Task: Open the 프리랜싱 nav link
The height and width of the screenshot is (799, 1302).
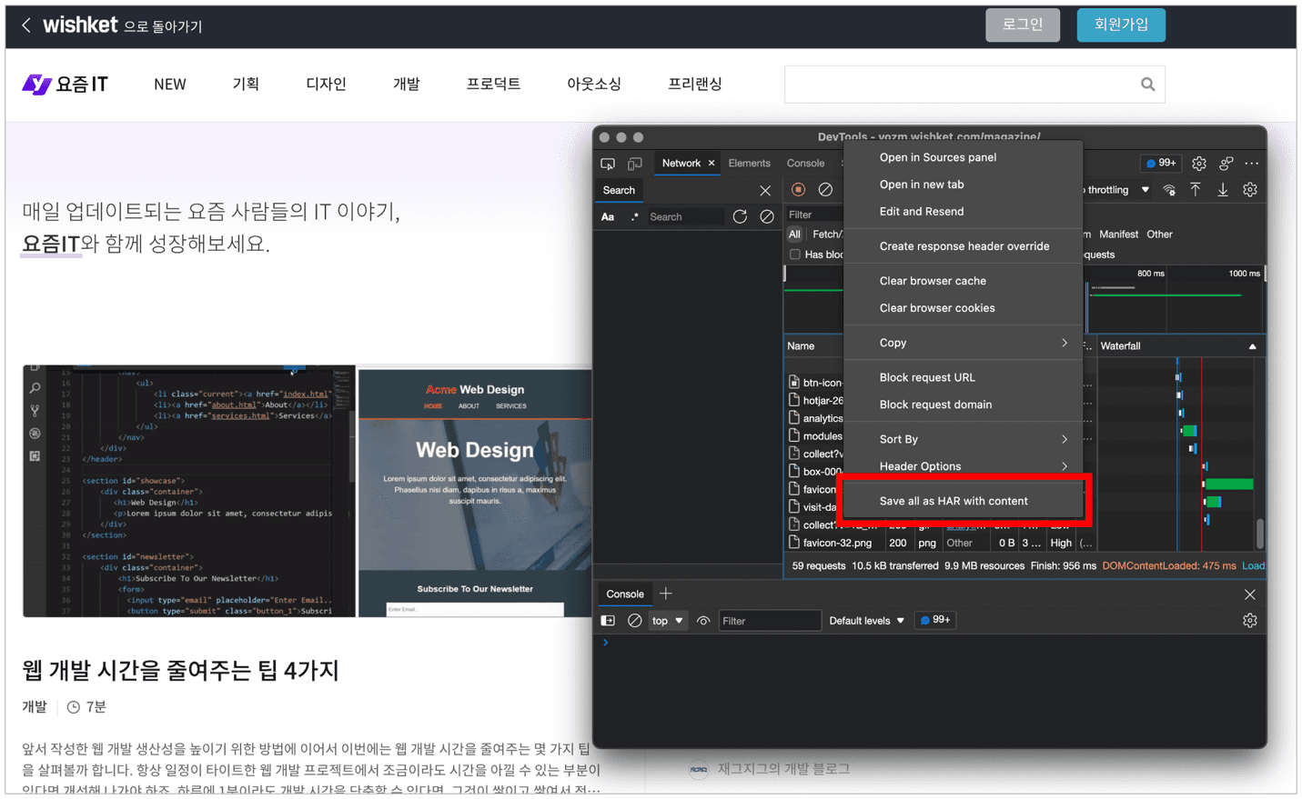Action: (694, 85)
